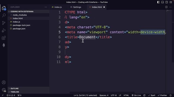Screen dimensions: 174x97
Task: Expand the TIMELINE section
Action: (29, 92)
